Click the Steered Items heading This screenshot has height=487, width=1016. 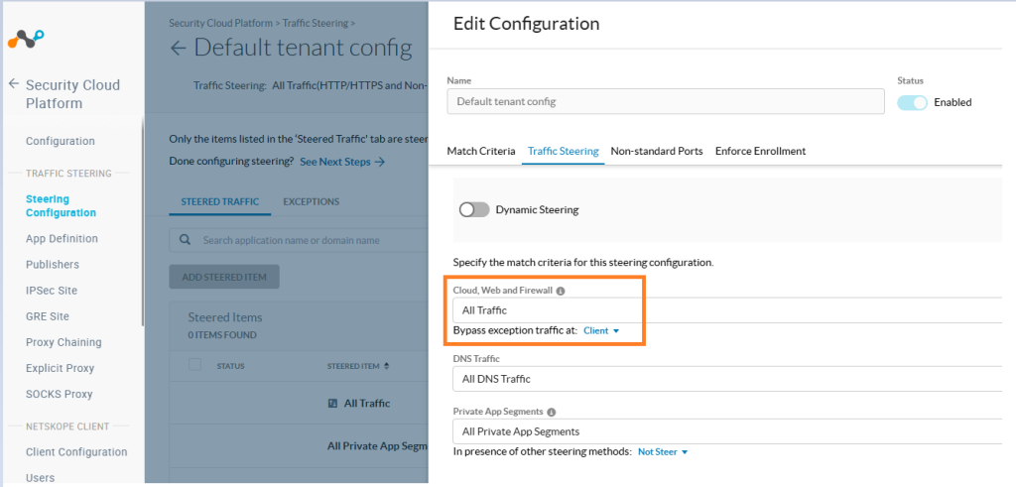(225, 317)
